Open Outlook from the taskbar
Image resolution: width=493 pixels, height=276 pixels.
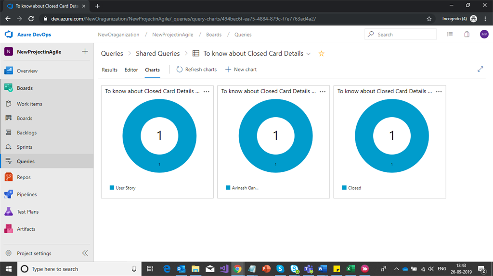[x=181, y=269]
